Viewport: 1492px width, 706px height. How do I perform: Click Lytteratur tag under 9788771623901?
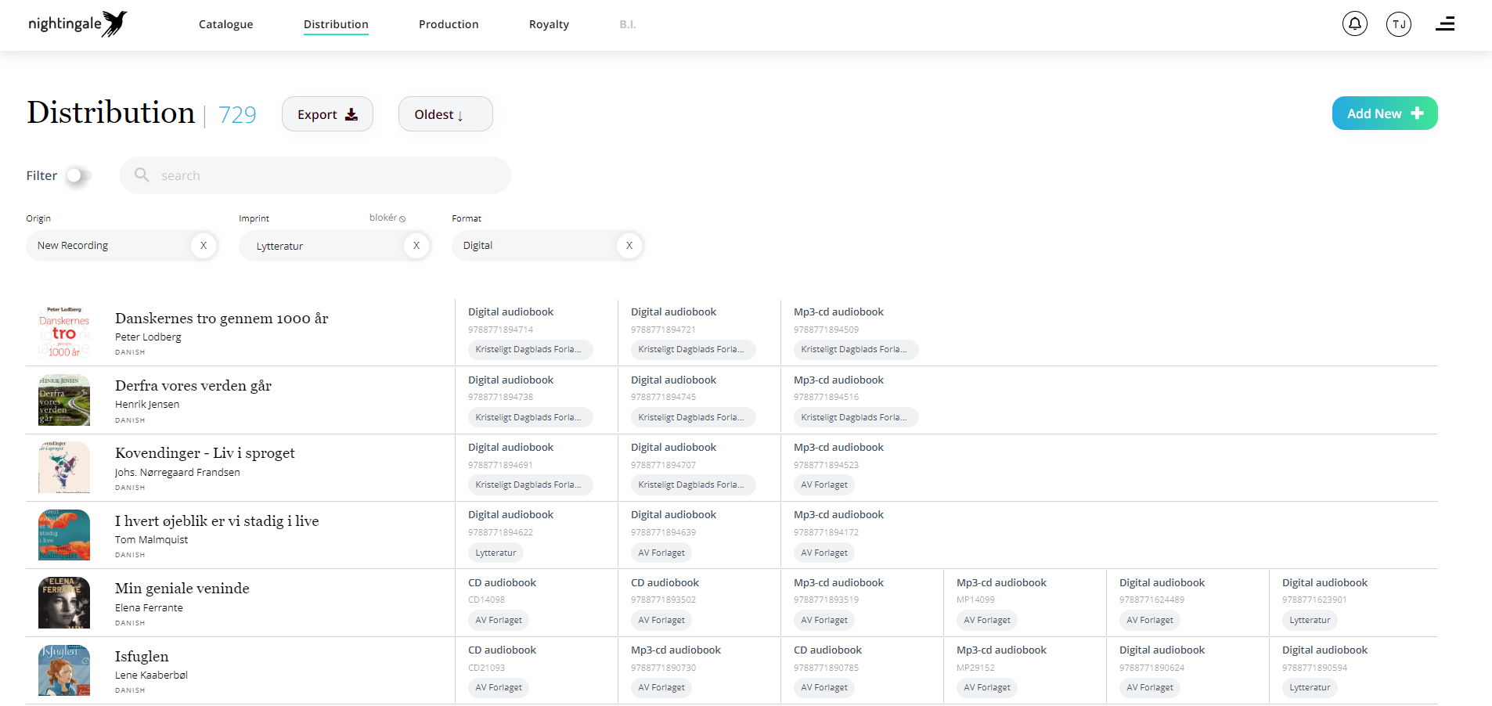click(x=1310, y=620)
